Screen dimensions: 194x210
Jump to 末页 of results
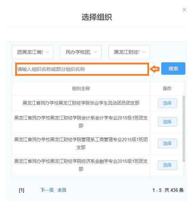62,190
